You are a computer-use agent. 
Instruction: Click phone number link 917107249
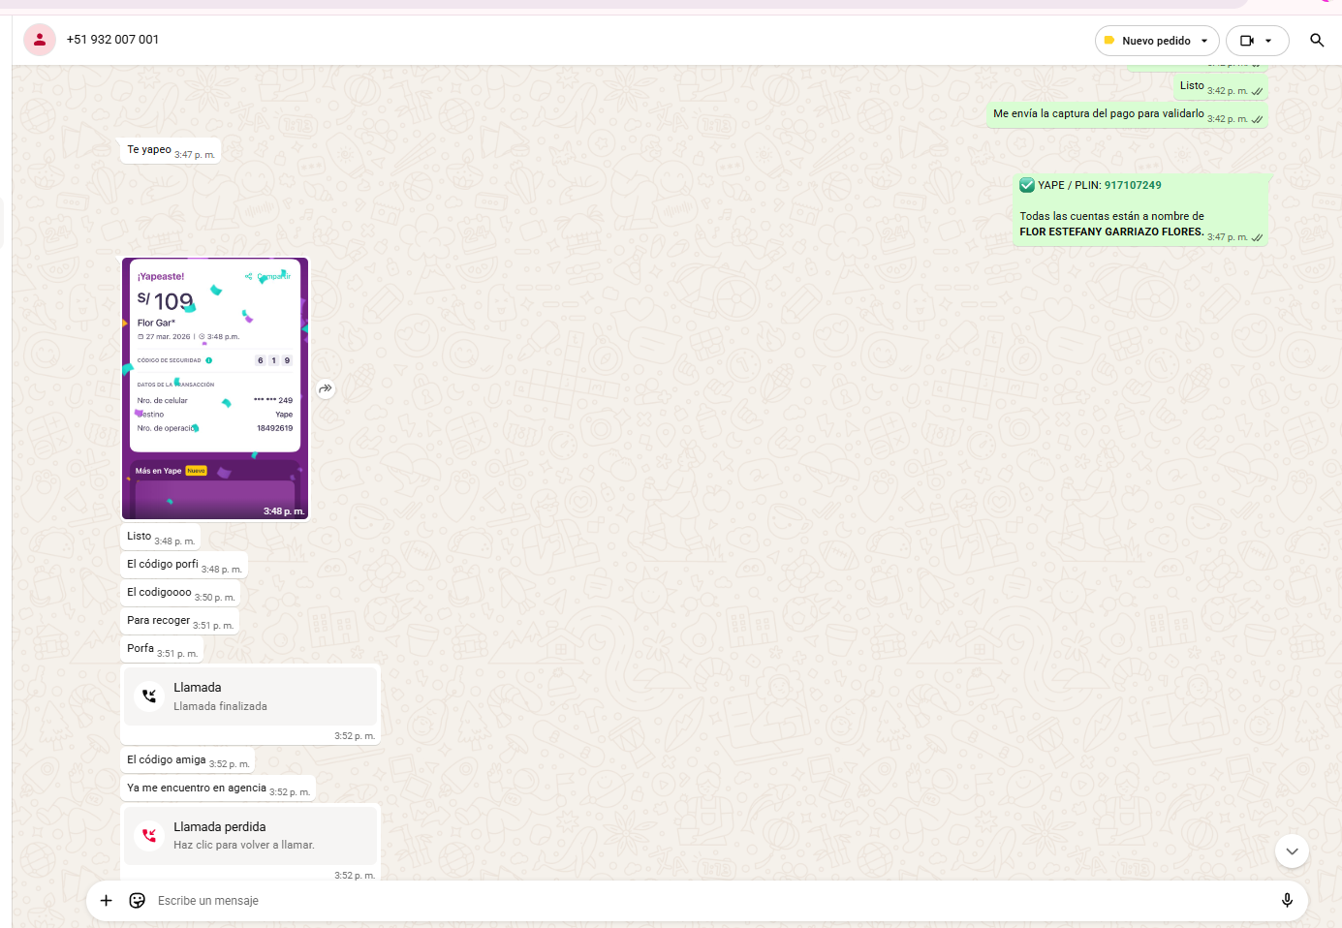pos(1133,185)
